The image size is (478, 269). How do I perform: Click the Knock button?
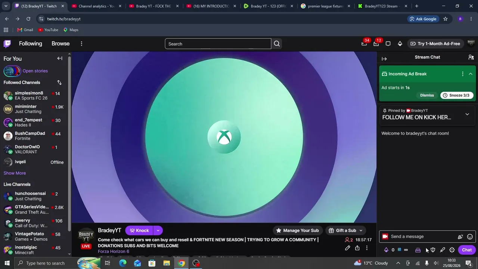pos(139,231)
